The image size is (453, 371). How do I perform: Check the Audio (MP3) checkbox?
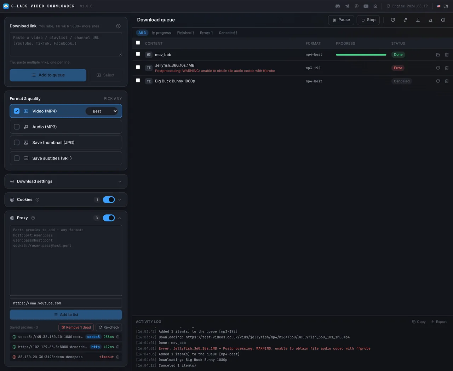click(17, 127)
